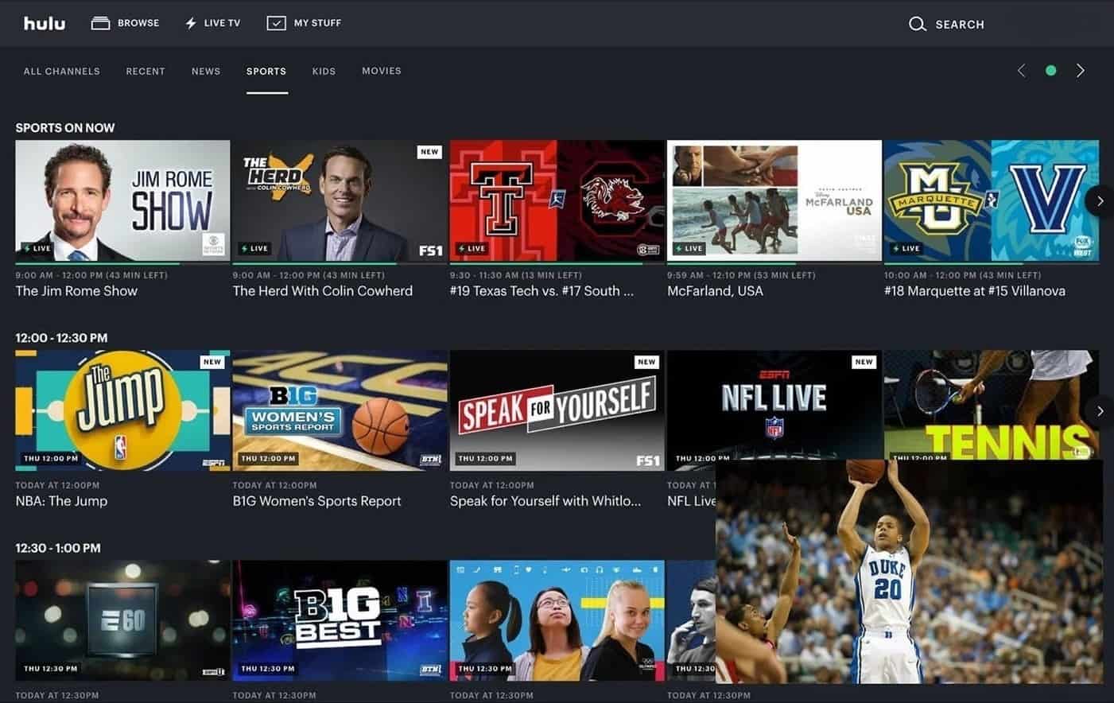The height and width of the screenshot is (703, 1114).
Task: Click Speak for Yourself with Whitlo... title
Action: pyautogui.click(x=545, y=501)
